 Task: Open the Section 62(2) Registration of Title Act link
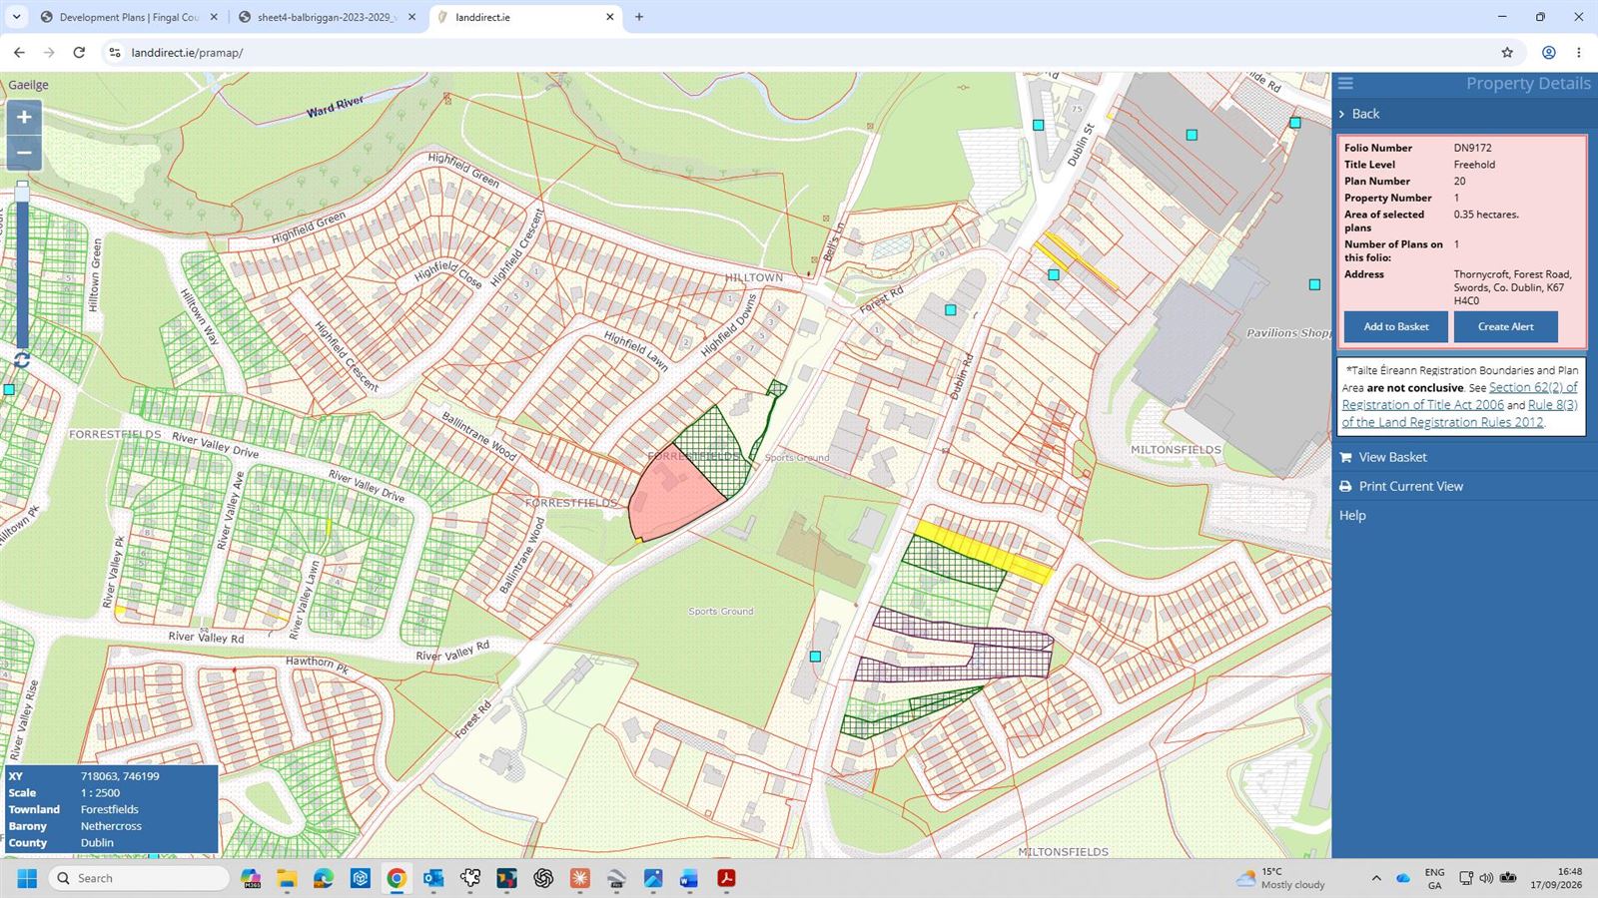[x=1459, y=396]
